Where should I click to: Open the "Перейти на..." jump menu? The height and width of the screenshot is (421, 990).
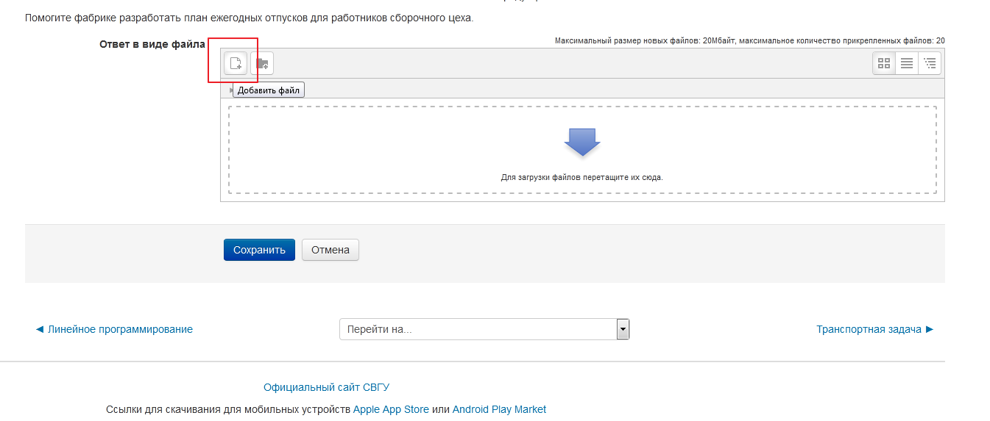click(478, 329)
